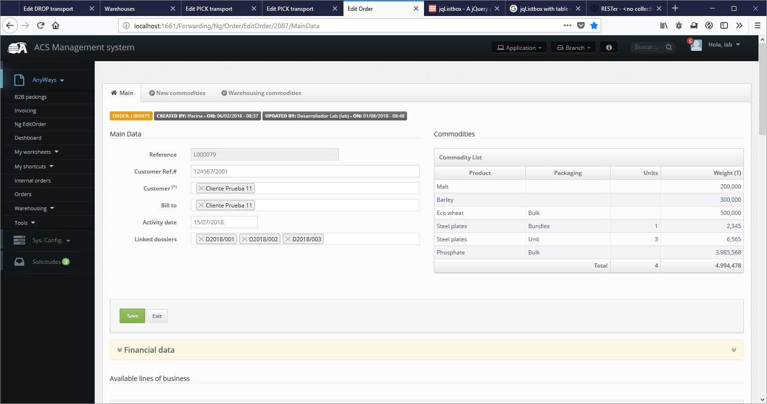
Task: Open the user avatar with notifications badge
Action: click(x=696, y=45)
